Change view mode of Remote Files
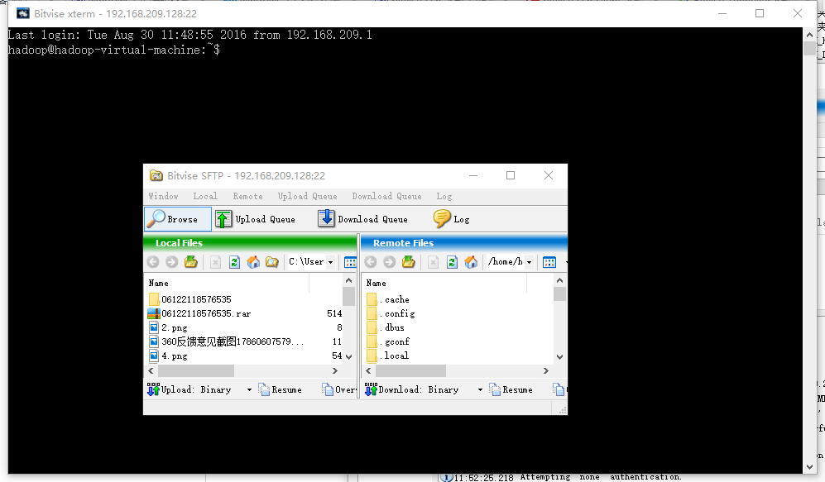Image resolution: width=825 pixels, height=482 pixels. click(x=549, y=262)
